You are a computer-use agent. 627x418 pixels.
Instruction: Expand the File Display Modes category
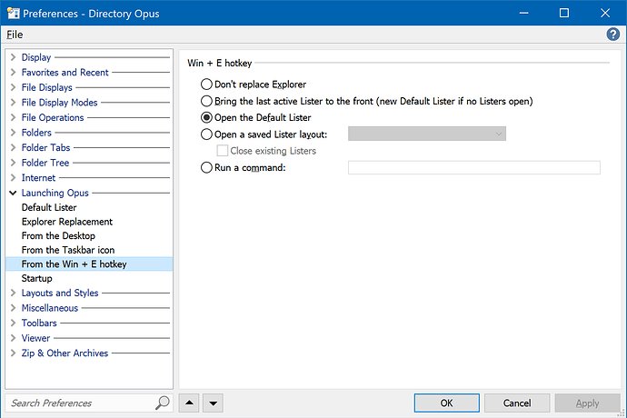(x=14, y=103)
